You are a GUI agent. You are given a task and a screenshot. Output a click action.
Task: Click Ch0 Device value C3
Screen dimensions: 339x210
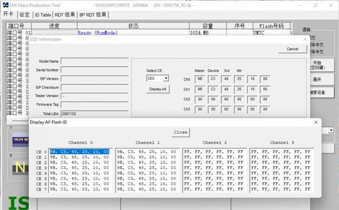tap(213, 79)
